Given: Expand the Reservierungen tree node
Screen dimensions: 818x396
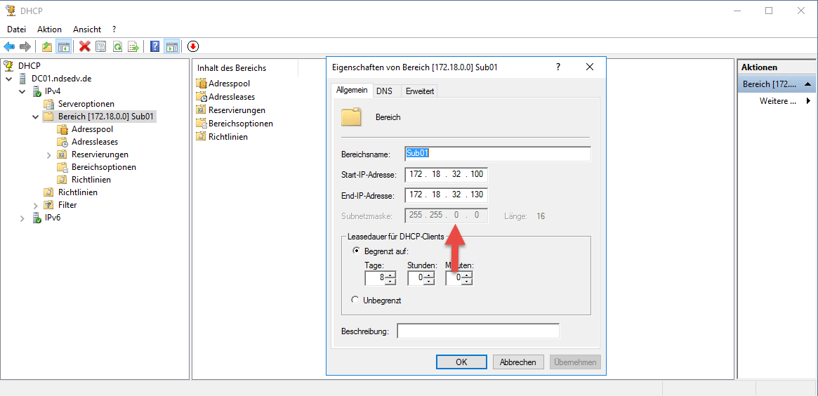Looking at the screenshot, I should pyautogui.click(x=48, y=154).
